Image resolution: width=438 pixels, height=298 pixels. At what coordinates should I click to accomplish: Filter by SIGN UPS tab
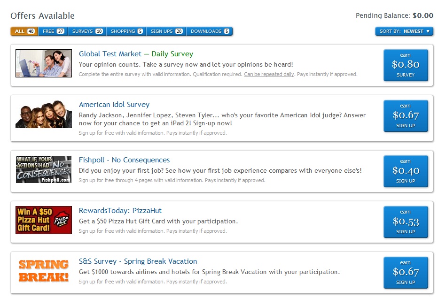(x=166, y=31)
